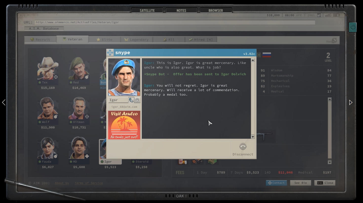Show the Hired [4] mercenaries tab

pyautogui.click(x=201, y=39)
